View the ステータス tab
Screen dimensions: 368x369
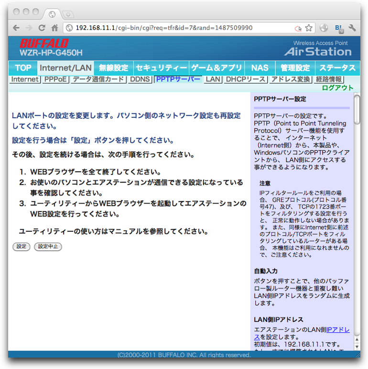tap(337, 68)
